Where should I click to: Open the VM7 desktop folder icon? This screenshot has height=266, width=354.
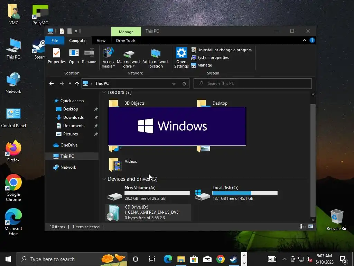[13, 14]
